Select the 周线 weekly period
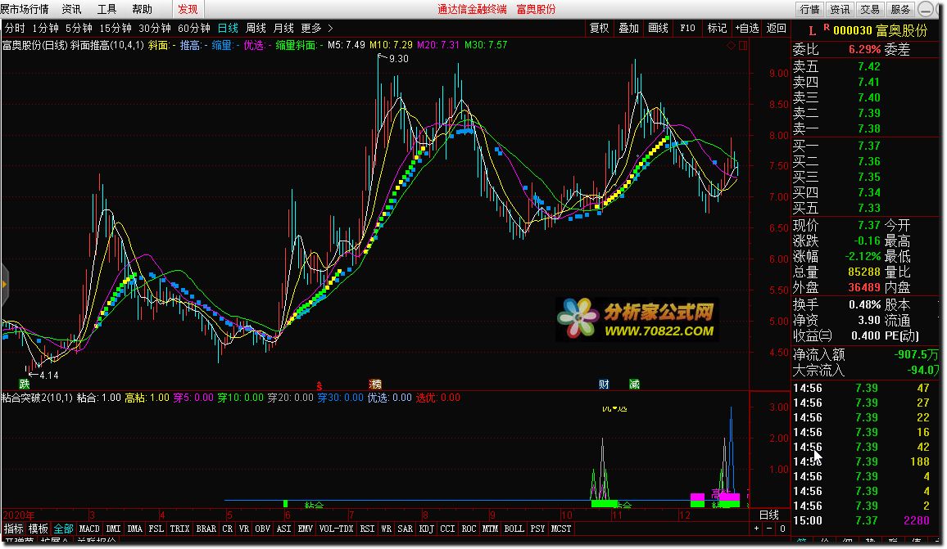Viewport: 947px width, 549px height. [x=256, y=29]
